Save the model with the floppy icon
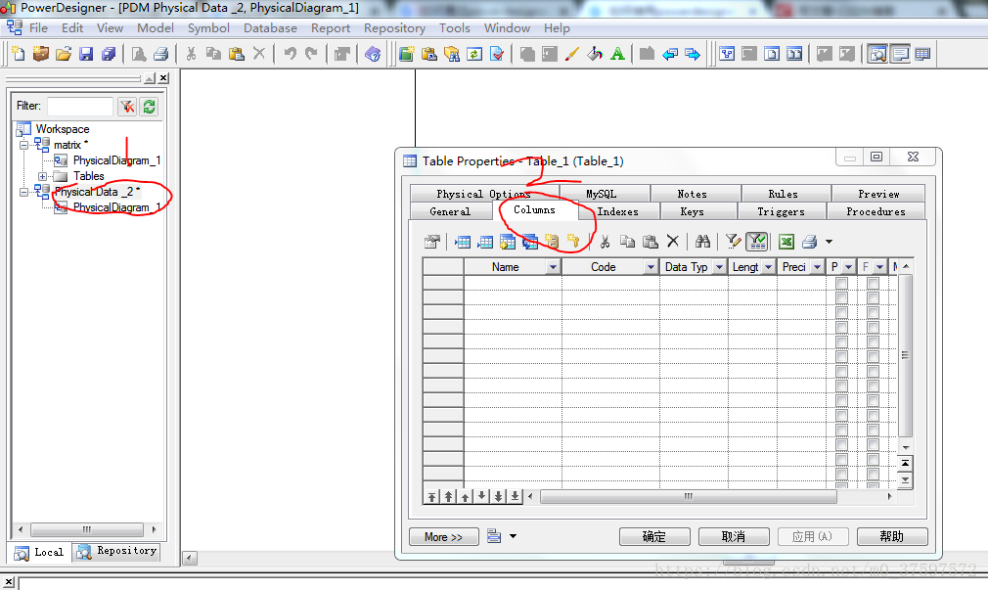Screen dimensions: 988x590 (x=86, y=54)
